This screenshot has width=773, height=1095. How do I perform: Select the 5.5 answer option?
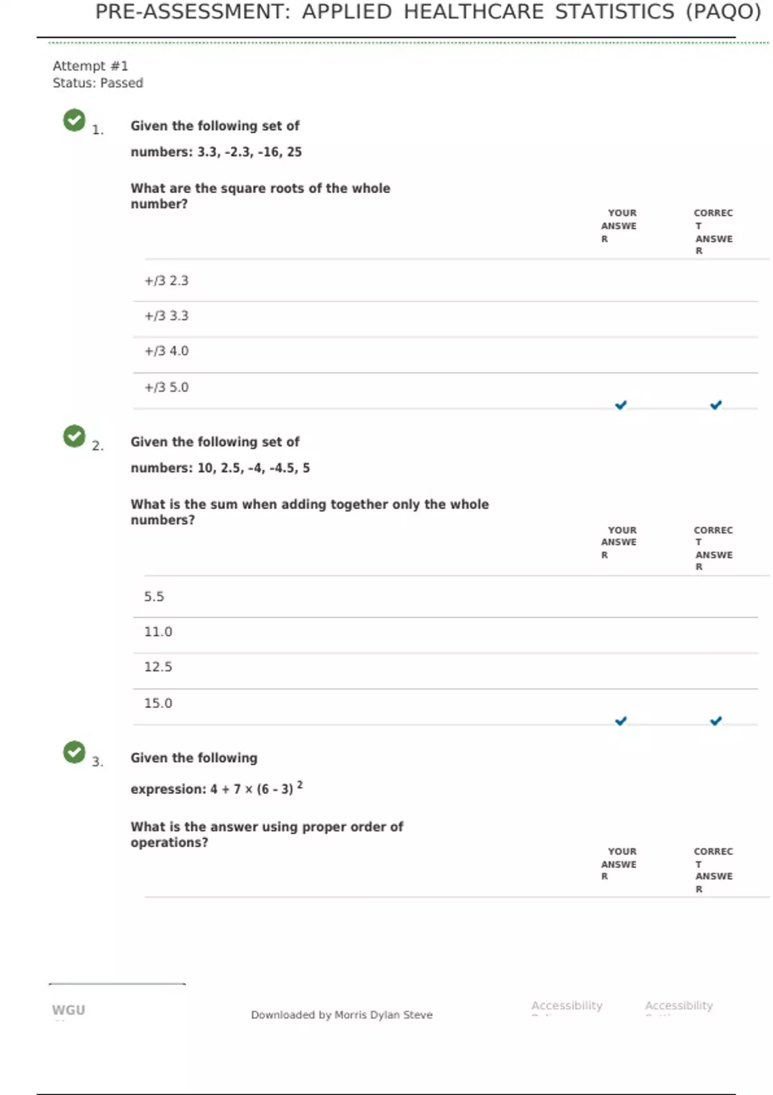(x=154, y=597)
